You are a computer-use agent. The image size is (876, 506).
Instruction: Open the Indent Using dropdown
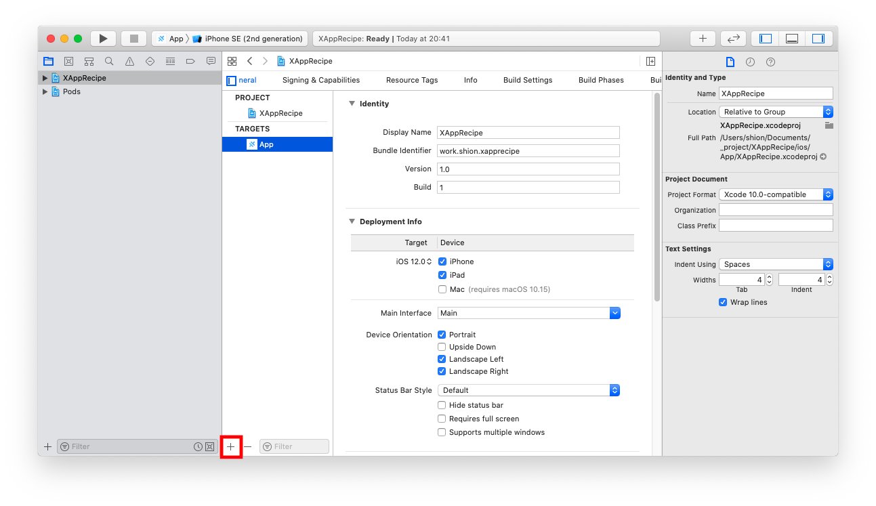click(776, 264)
